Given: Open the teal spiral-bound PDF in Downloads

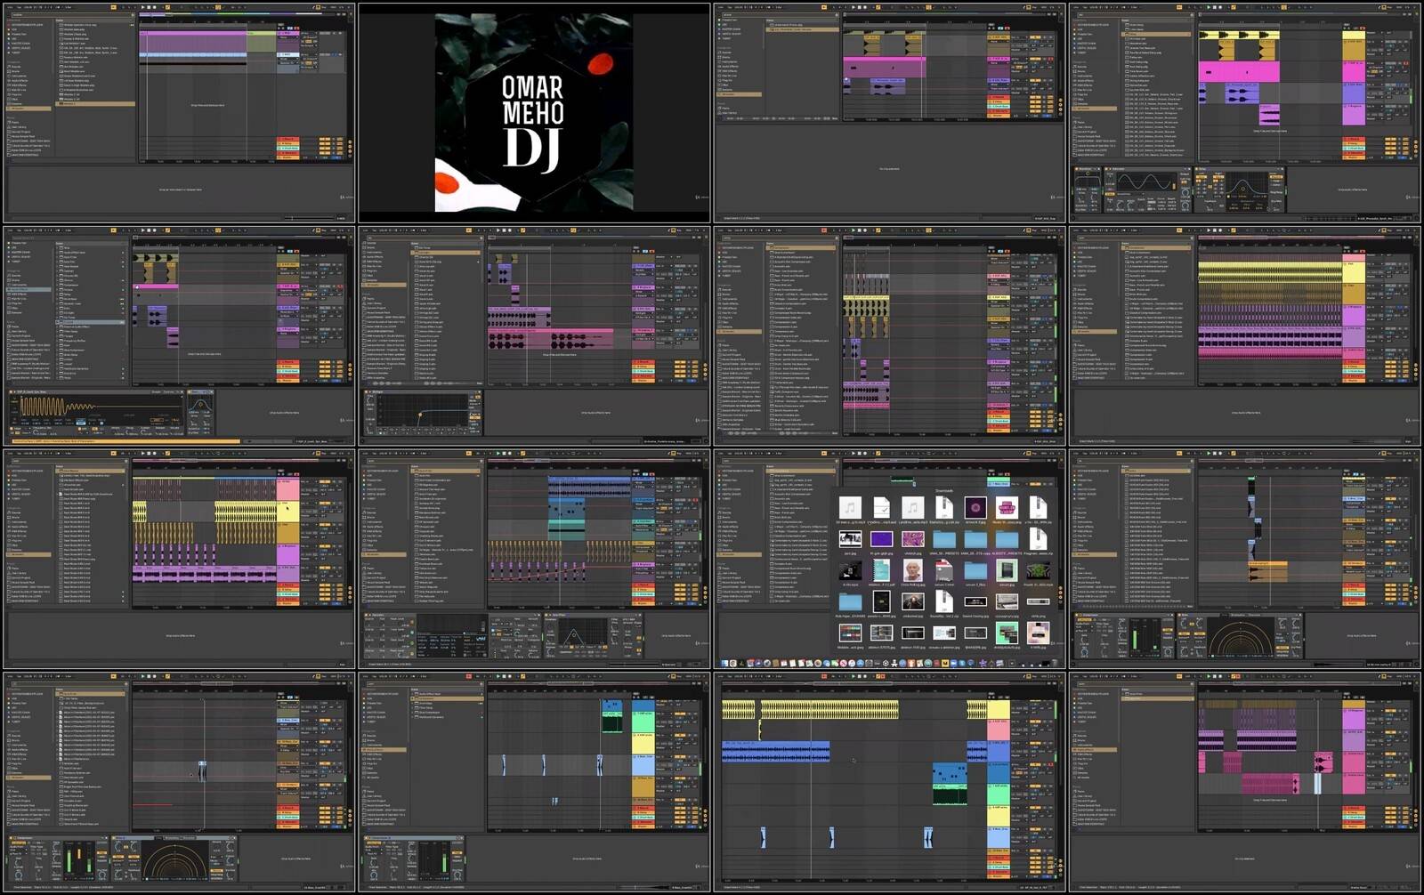Looking at the screenshot, I should [x=882, y=570].
